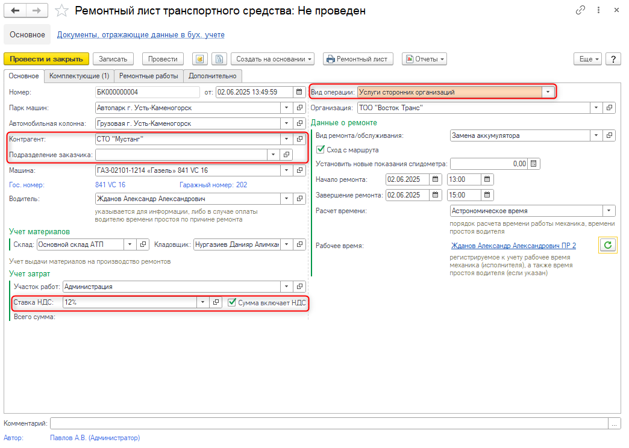
Task: Open the Ставка НДС dropdown list
Action: click(202, 302)
